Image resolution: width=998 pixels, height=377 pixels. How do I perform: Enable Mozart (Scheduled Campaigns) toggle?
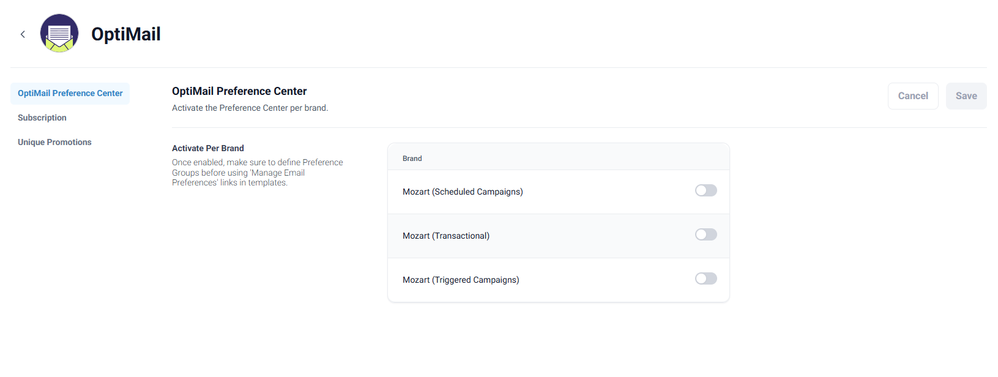click(706, 190)
